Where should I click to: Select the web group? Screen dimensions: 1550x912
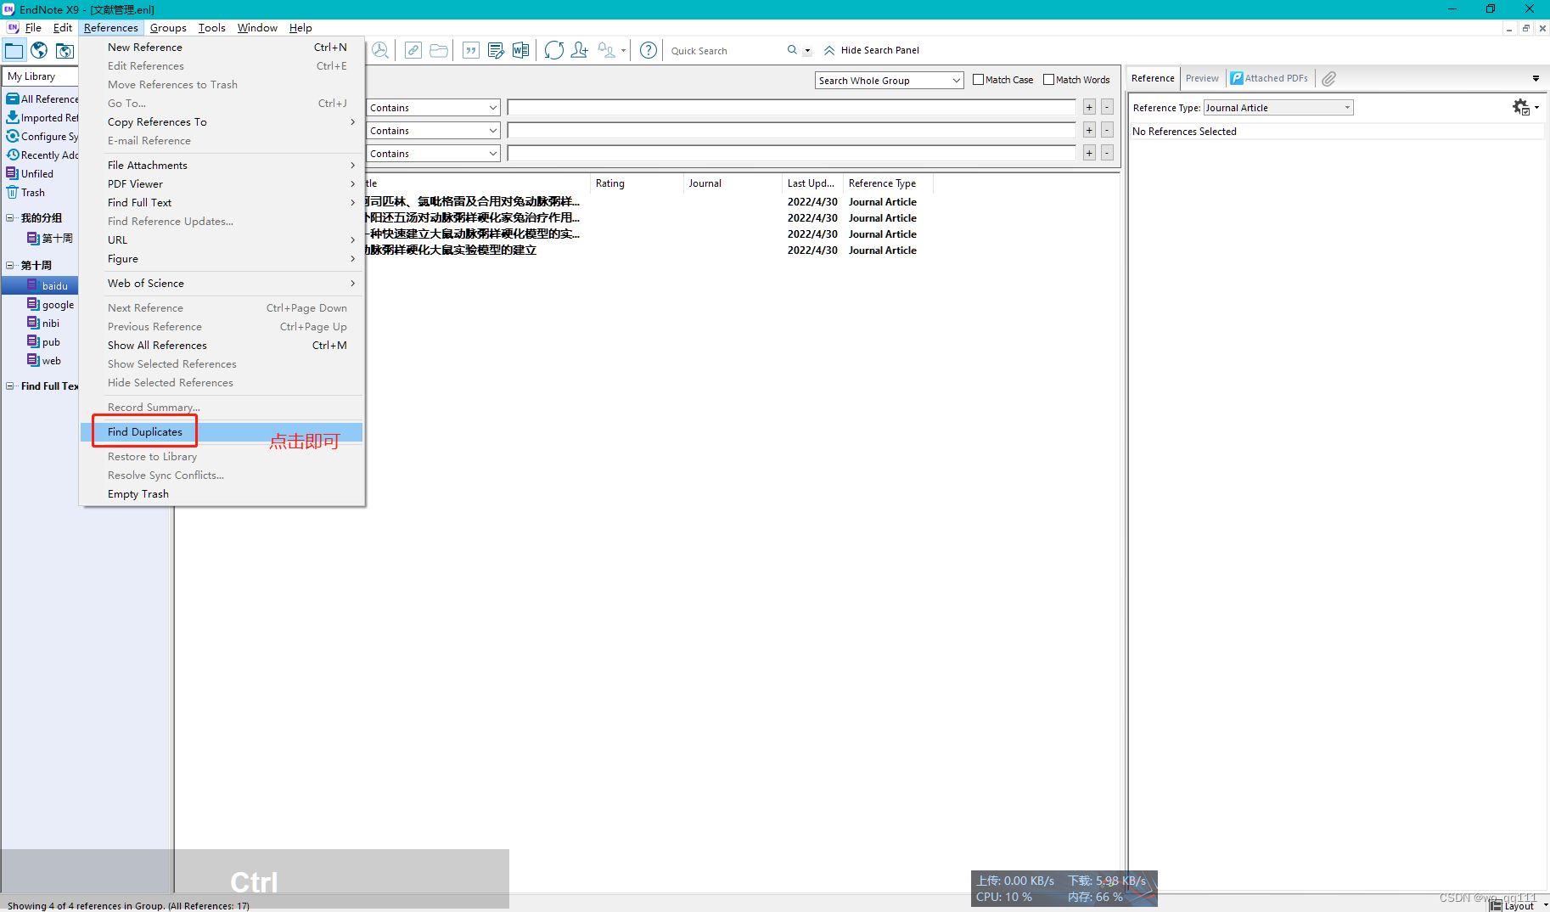pos(51,361)
